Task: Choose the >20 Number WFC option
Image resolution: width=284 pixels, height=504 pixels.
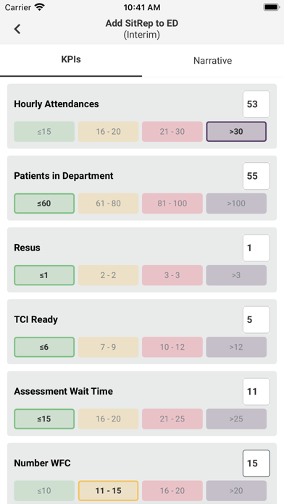Action: tap(236, 491)
